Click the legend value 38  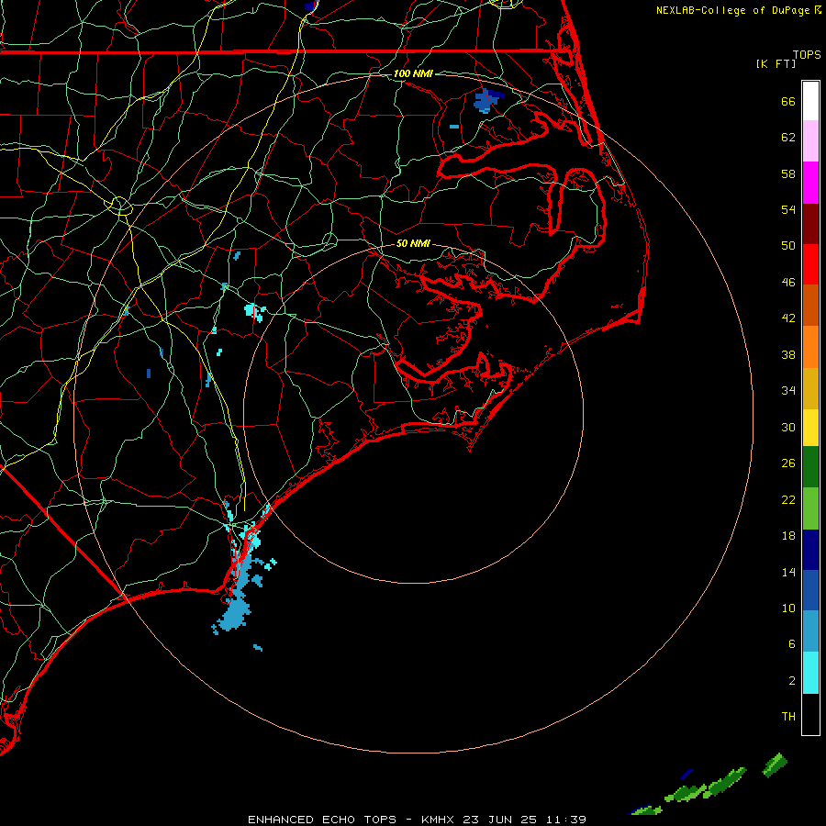click(x=788, y=354)
